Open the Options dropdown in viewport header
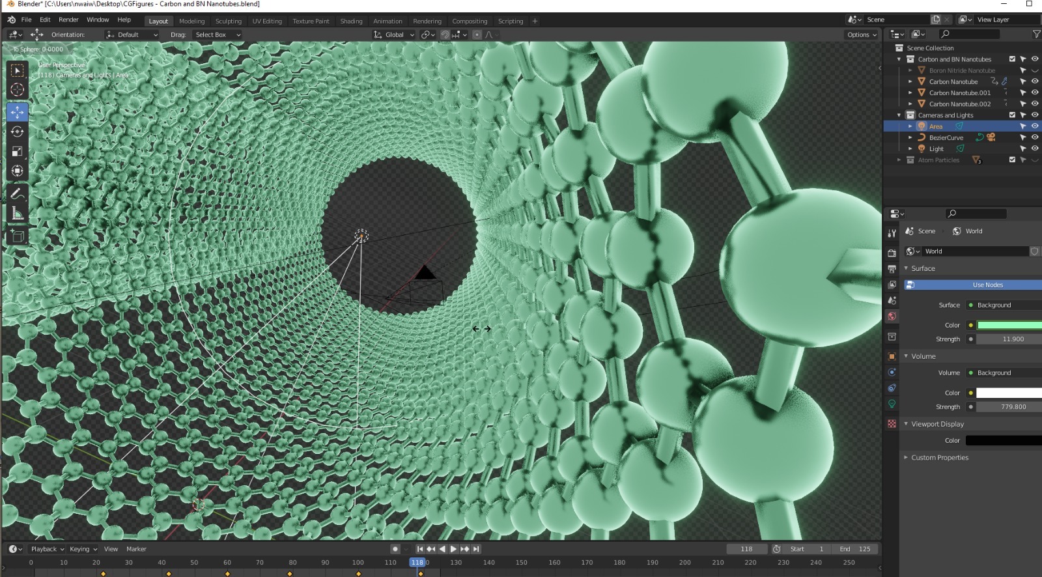The height and width of the screenshot is (577, 1042). click(x=862, y=35)
